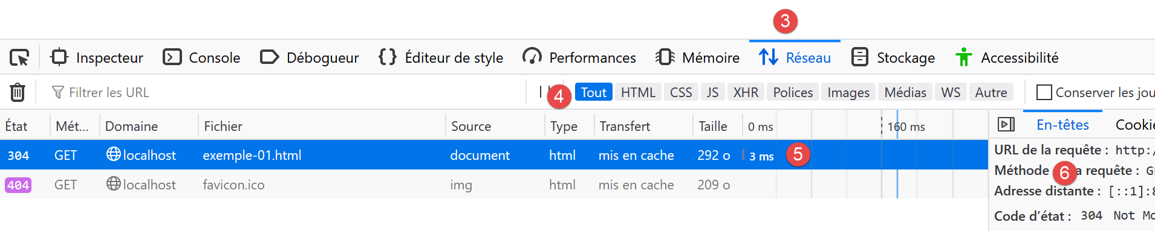This screenshot has height=231, width=1155.
Task: Click the 'Code d'état' 304 value
Action: coord(1092,216)
